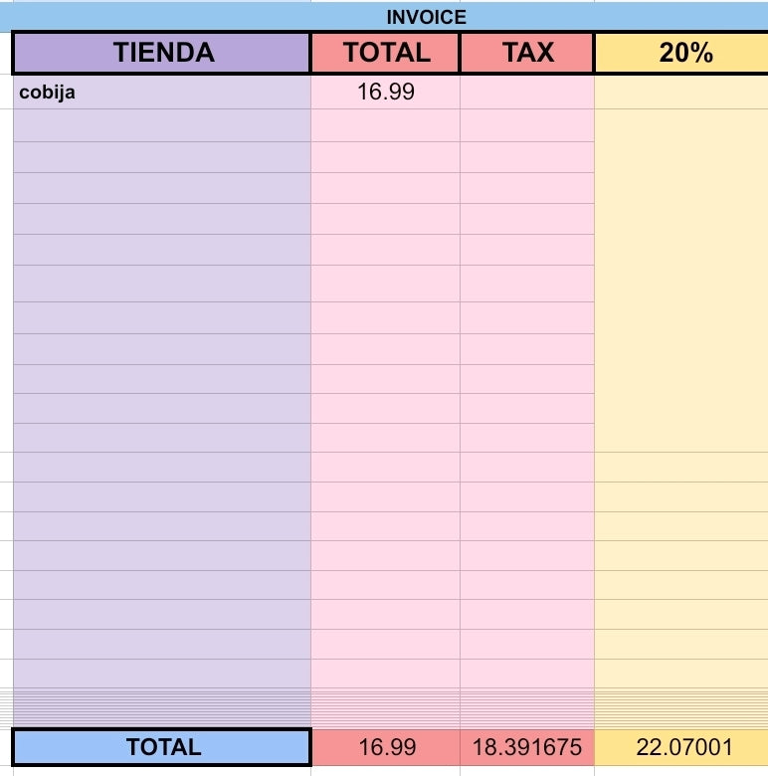This screenshot has height=776, width=768.
Task: Click the empty 20% cell beside cobija
Action: click(681, 93)
